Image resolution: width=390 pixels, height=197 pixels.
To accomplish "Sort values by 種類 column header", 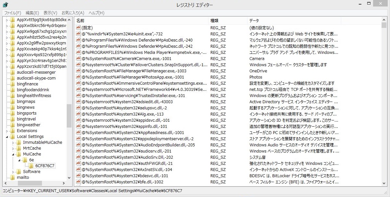I will 228,20.
